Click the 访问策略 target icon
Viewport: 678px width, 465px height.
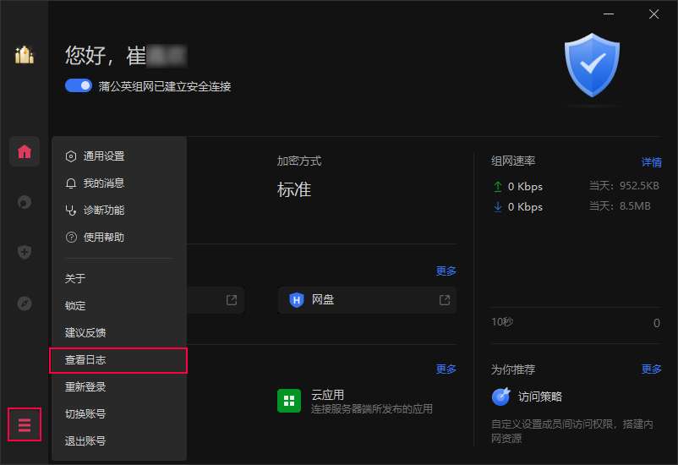[x=501, y=397]
